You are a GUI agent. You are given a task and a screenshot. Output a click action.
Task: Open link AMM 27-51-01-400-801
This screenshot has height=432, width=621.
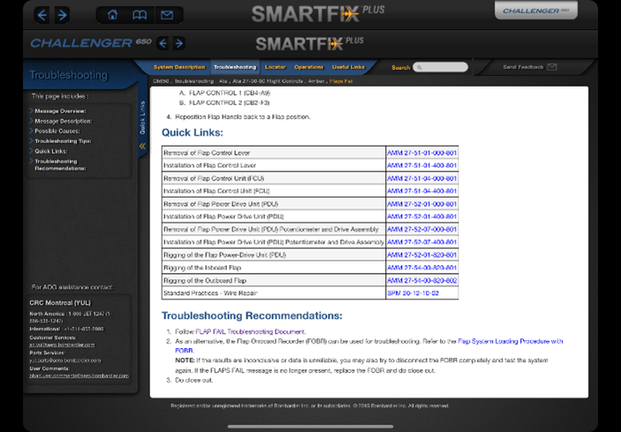pos(421,165)
